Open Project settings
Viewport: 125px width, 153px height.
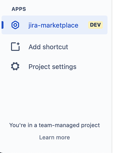pos(54,67)
